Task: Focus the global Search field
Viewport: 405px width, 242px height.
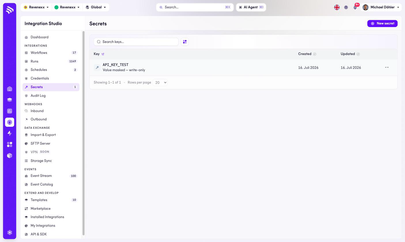Action: click(x=195, y=7)
